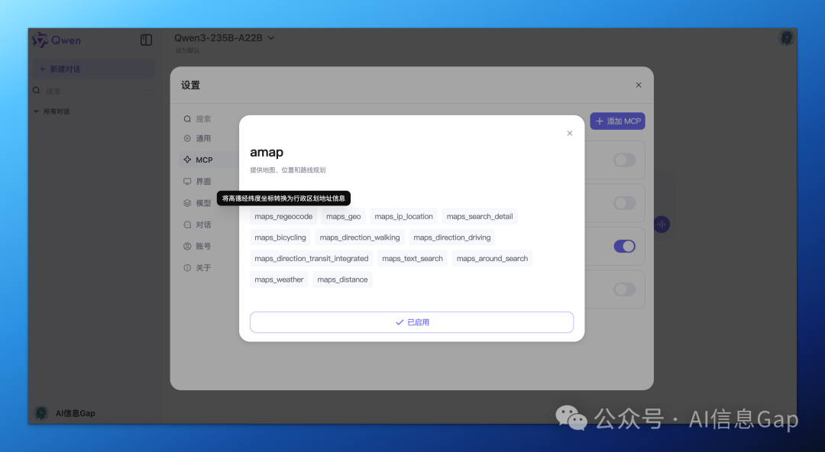Screen dimensions: 825x452
Task: Select the maps_geo tool tag
Action: (x=343, y=216)
